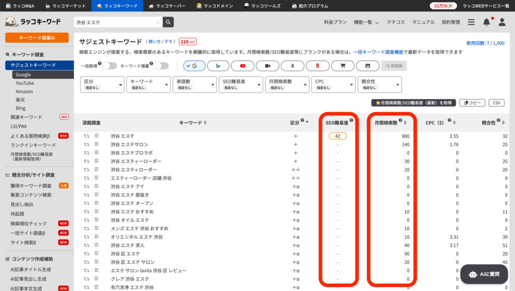Expand the SEO難易度 filter dropdown
Screen dimensions: 515x291
[241, 84]
